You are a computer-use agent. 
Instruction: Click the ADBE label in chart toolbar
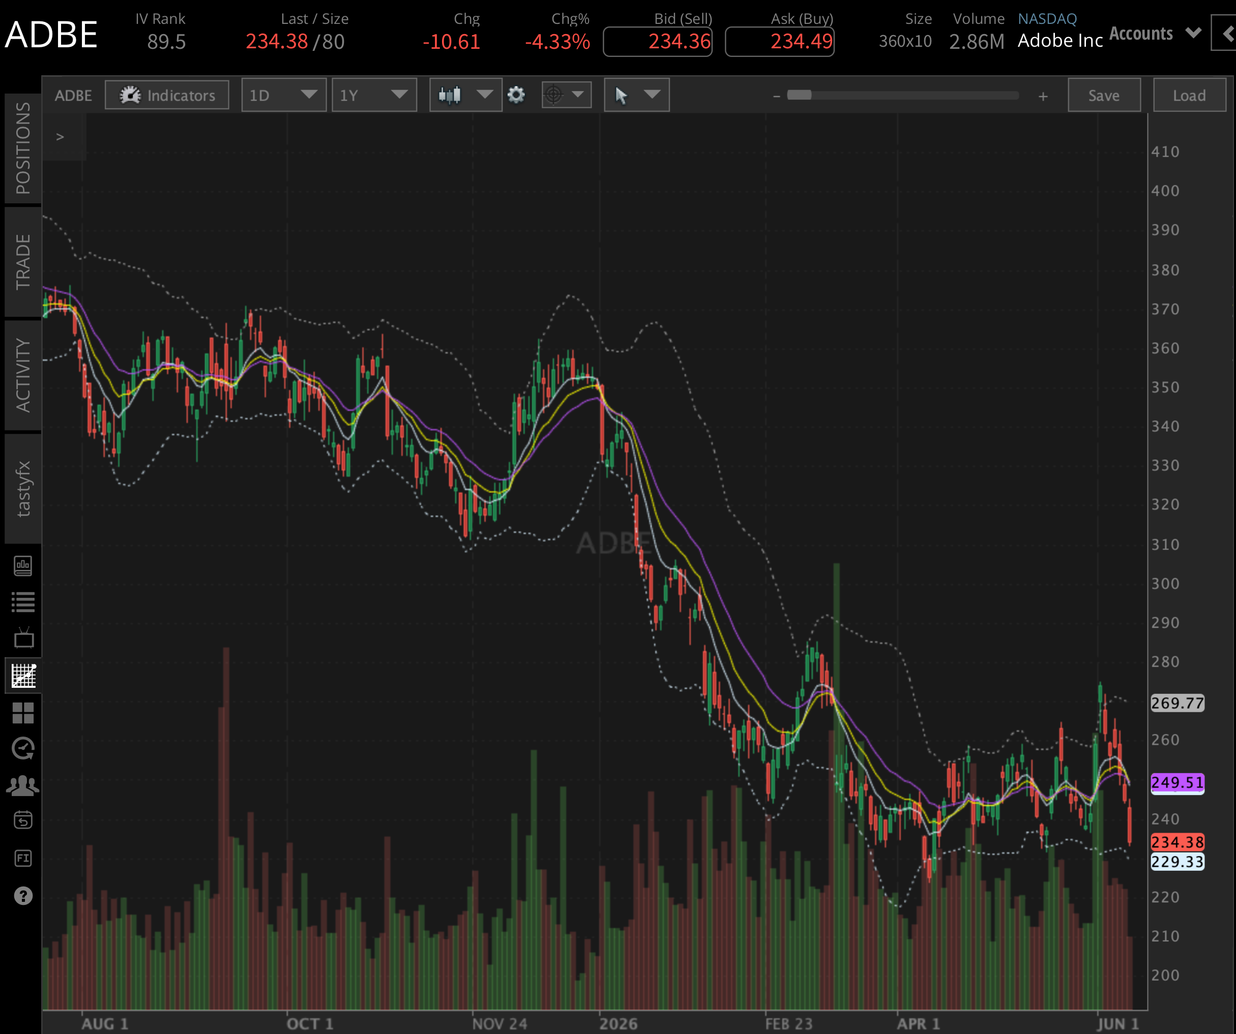(x=73, y=95)
